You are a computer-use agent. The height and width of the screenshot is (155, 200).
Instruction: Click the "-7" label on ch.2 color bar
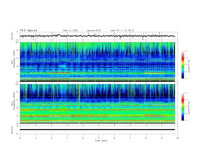pyautogui.click(x=186, y=121)
